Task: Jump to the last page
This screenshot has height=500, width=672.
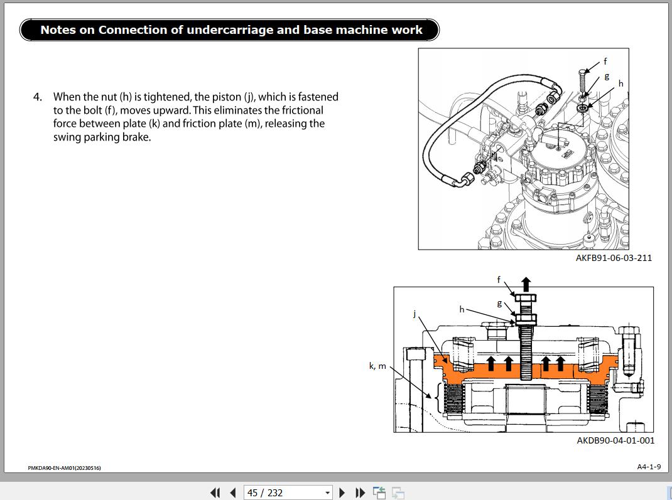Action: click(x=360, y=492)
